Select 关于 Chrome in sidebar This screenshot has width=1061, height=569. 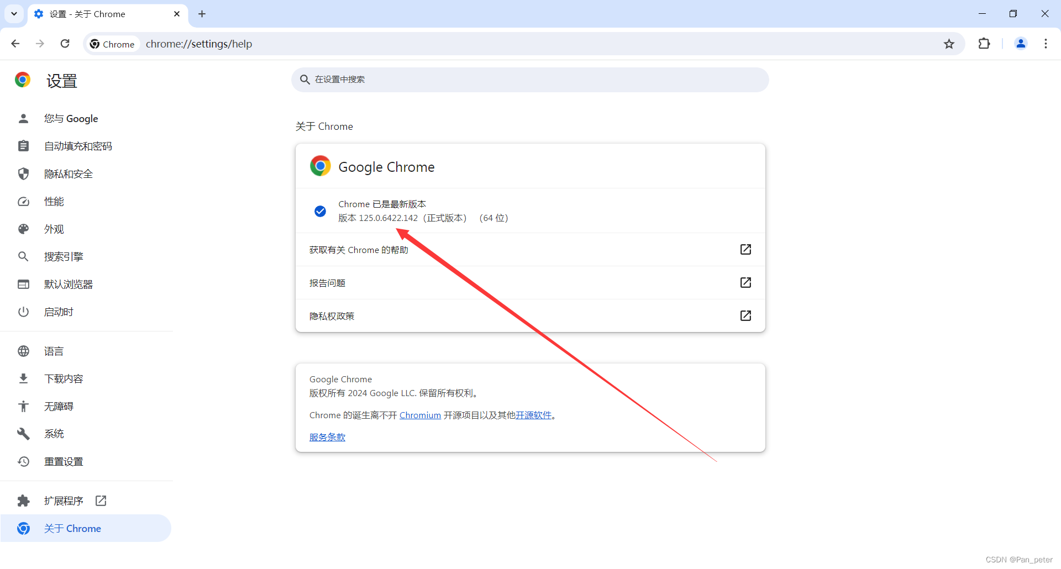click(x=86, y=529)
